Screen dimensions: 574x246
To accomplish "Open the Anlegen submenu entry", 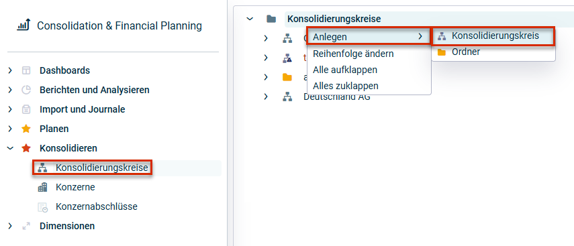I will tap(369, 36).
